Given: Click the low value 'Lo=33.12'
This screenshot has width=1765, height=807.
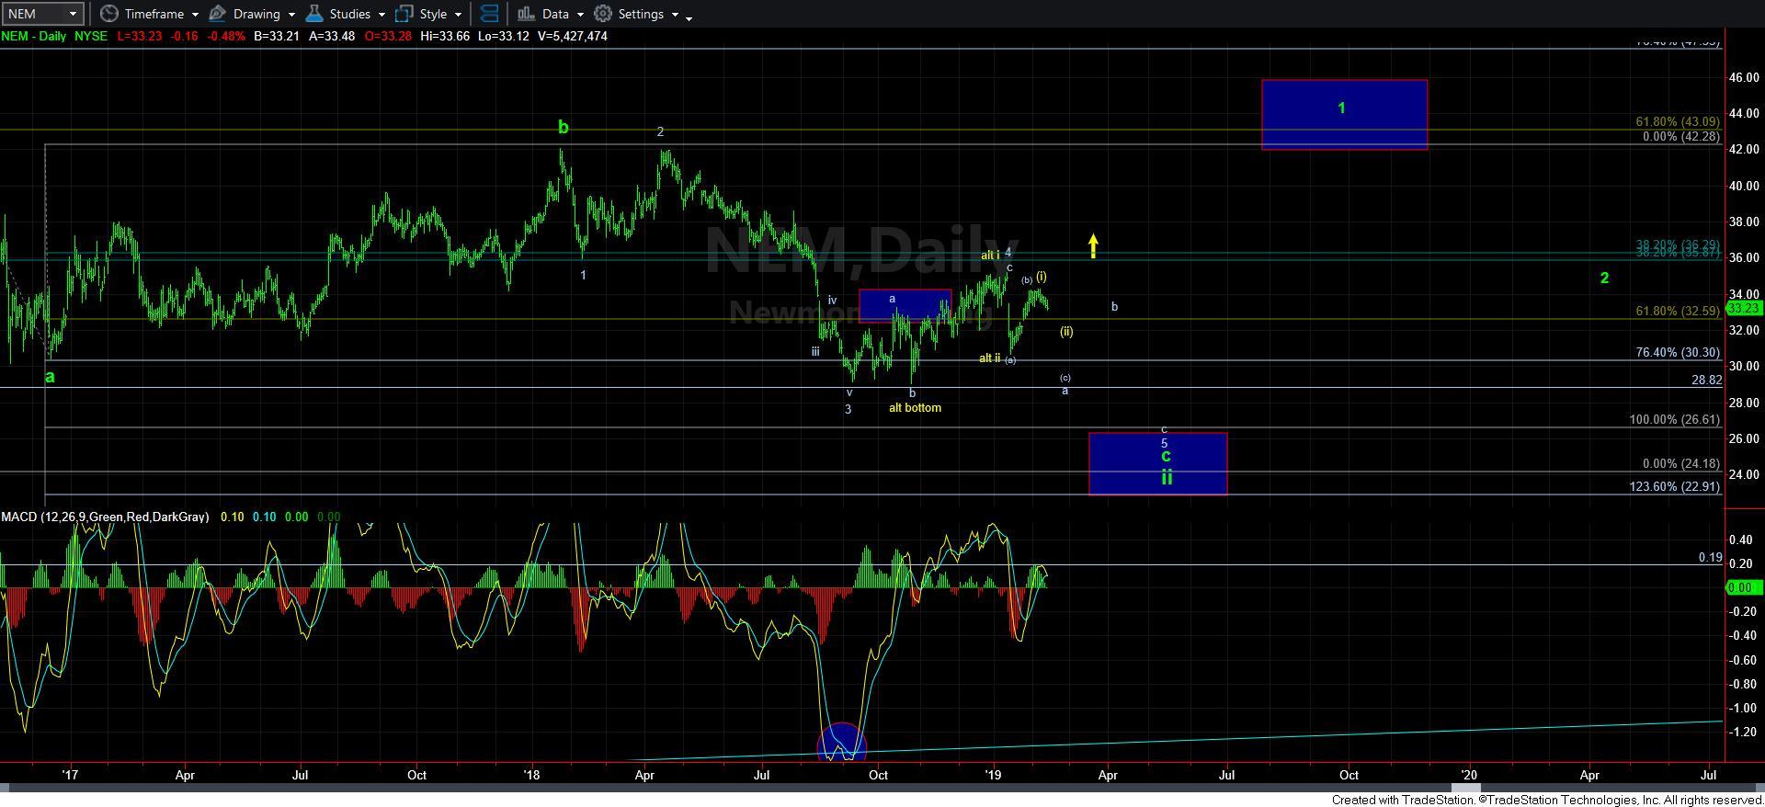Looking at the screenshot, I should tap(503, 37).
